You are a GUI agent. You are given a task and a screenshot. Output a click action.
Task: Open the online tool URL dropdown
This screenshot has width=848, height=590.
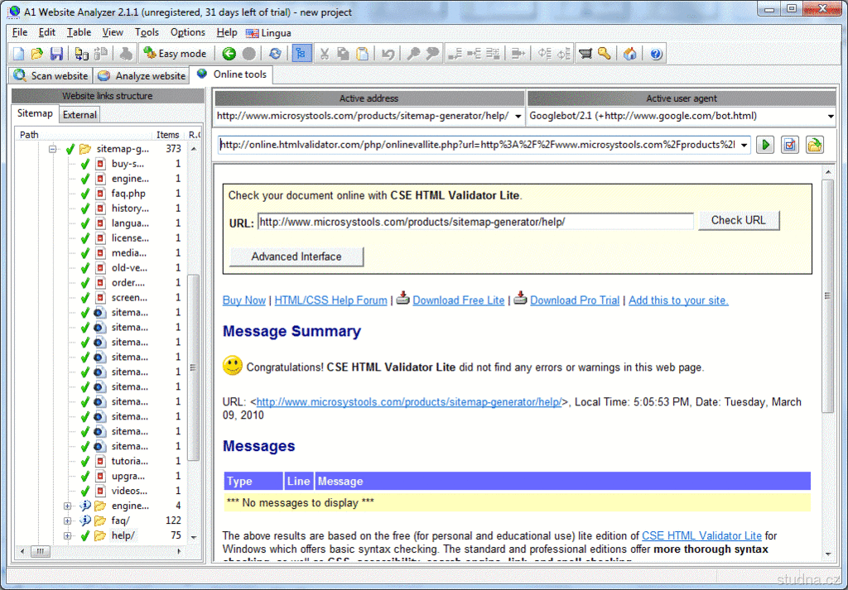click(x=744, y=146)
